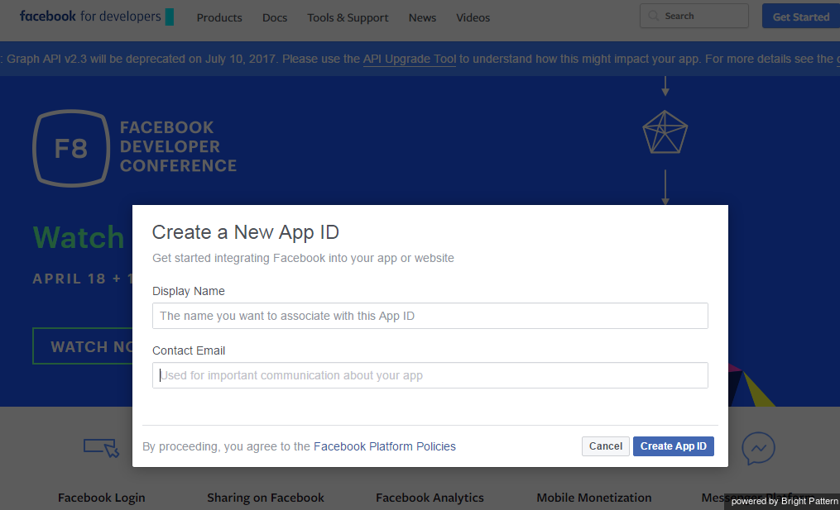Focus the Contact Email input field
840x510 pixels.
click(430, 375)
